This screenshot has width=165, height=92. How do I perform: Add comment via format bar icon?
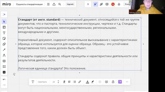coord(106,82)
